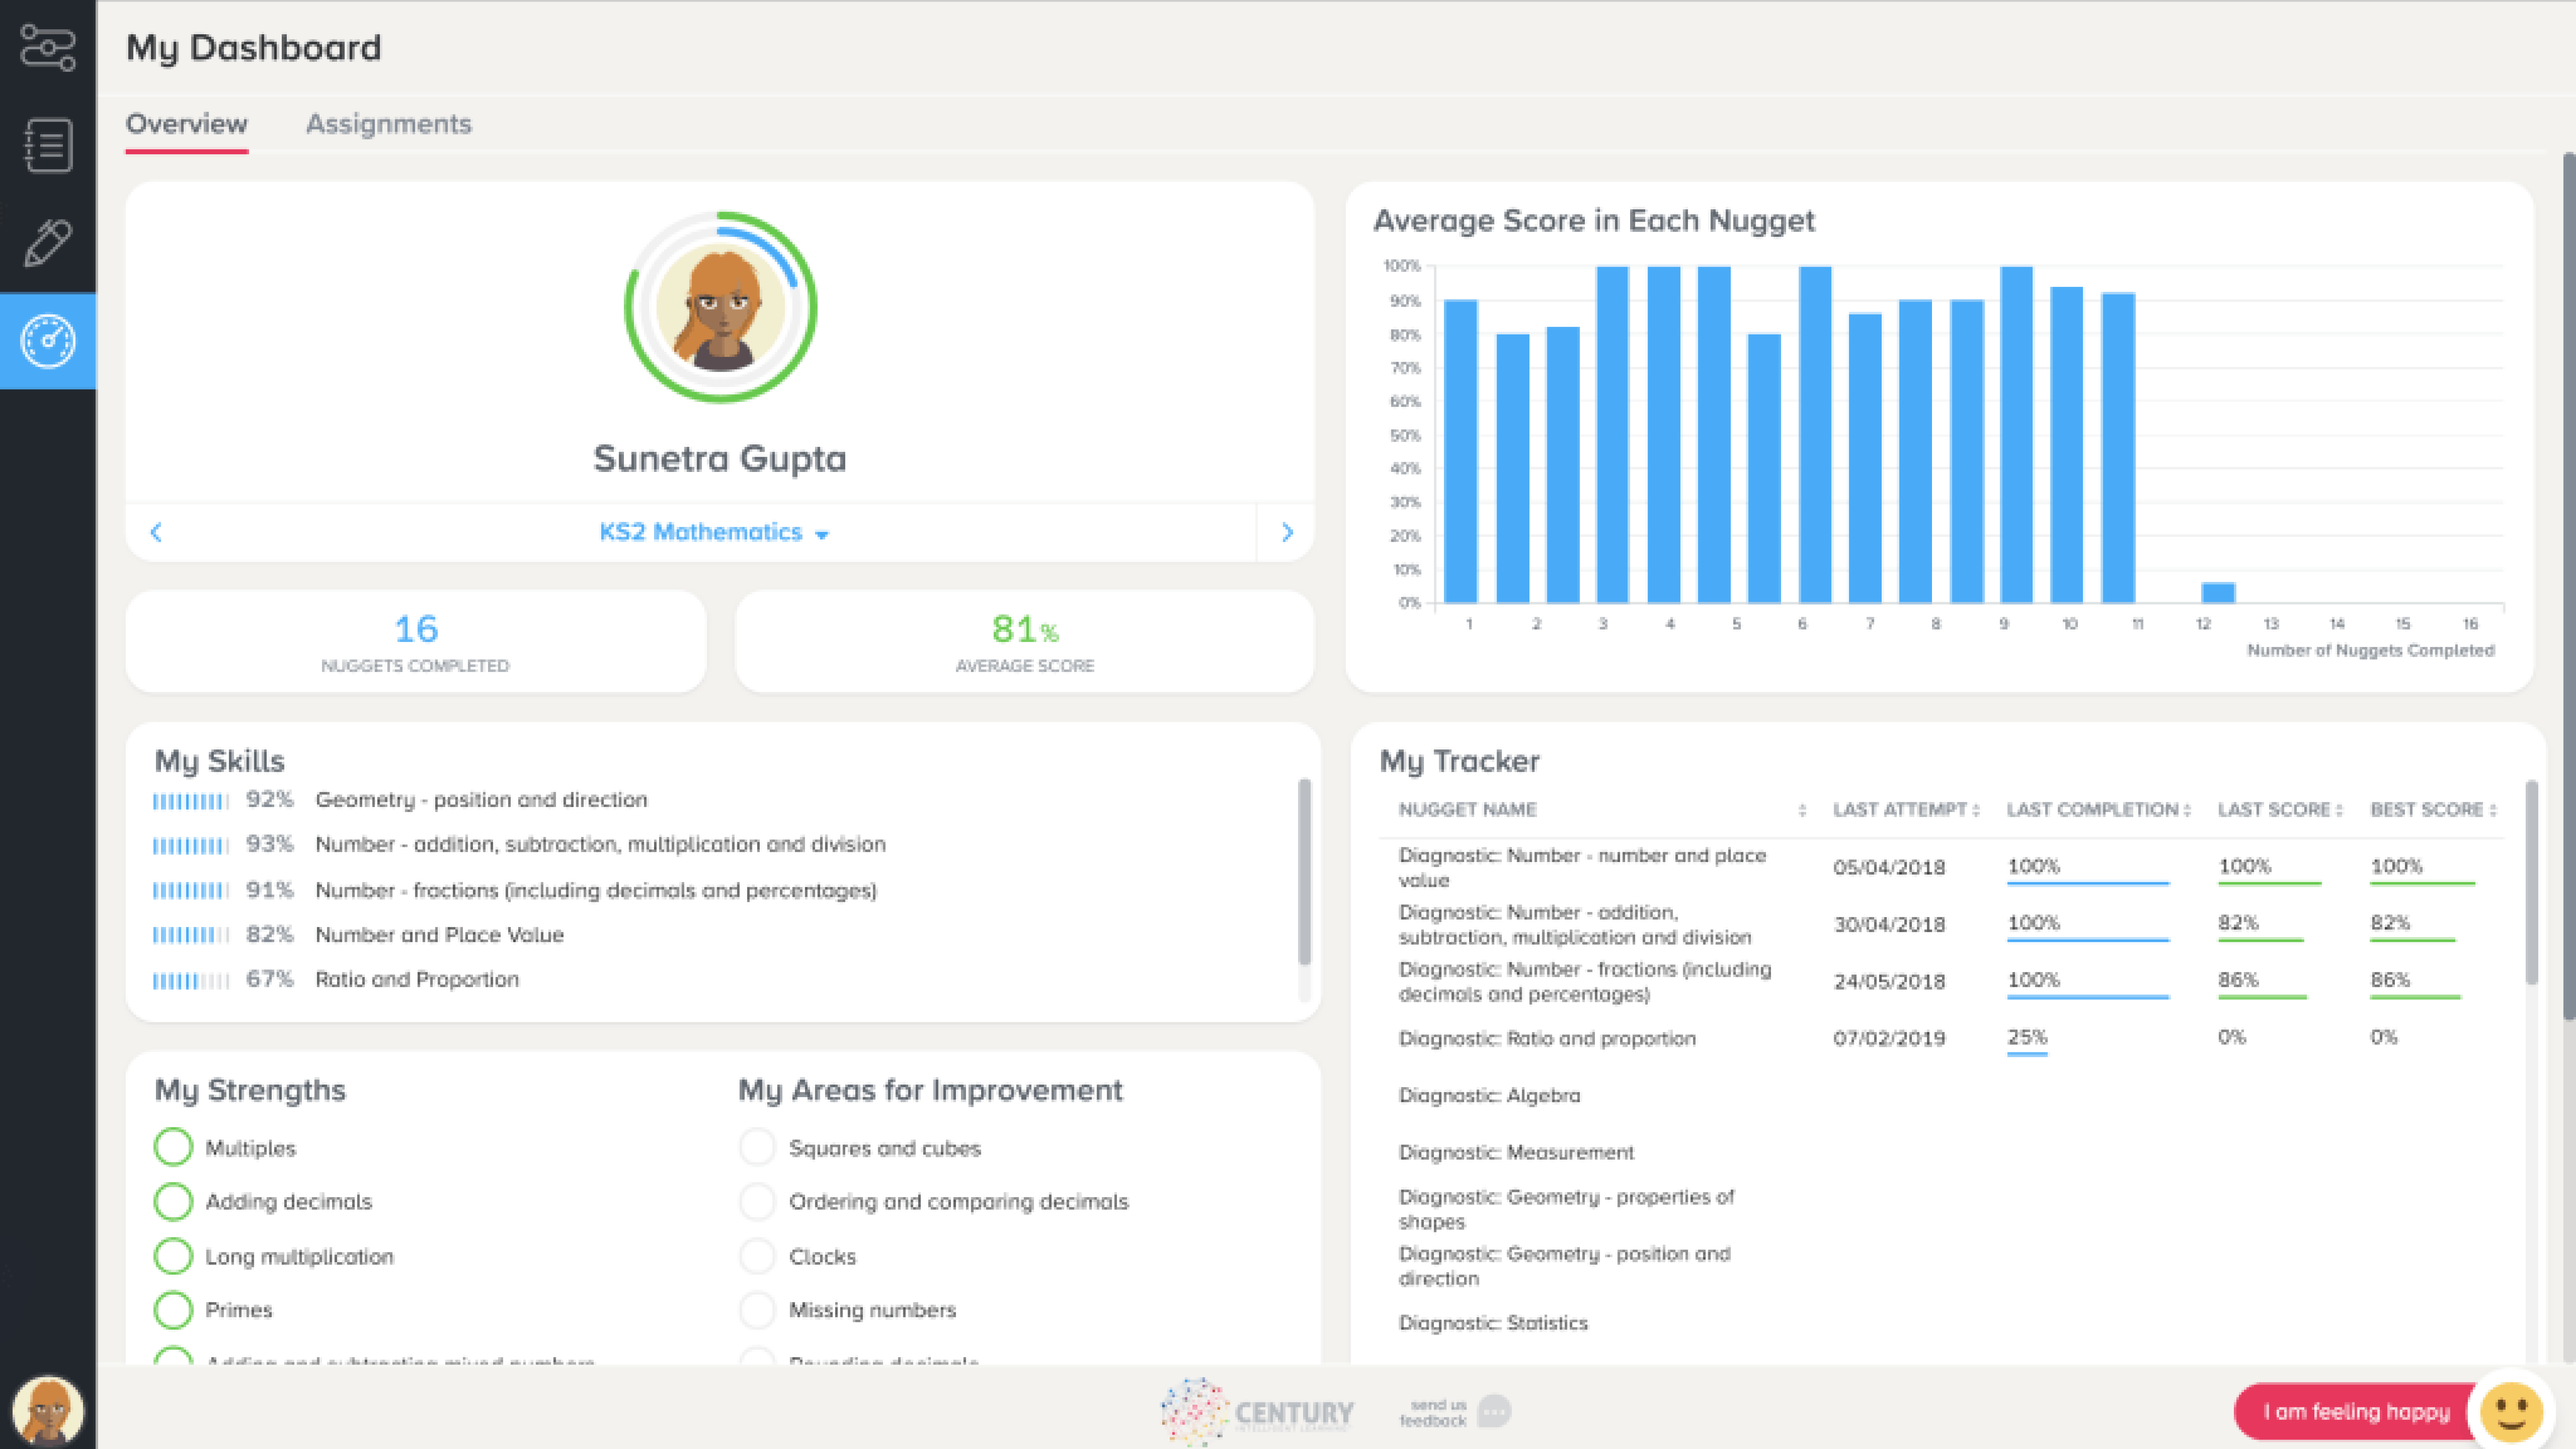Screen dimensions: 2576x1449
Task: Click the 16 Nuggets Completed card
Action: tap(416, 641)
